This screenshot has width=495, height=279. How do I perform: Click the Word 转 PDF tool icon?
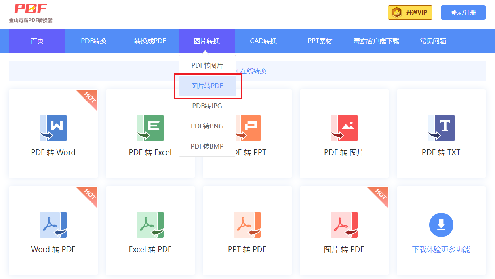pos(53,225)
